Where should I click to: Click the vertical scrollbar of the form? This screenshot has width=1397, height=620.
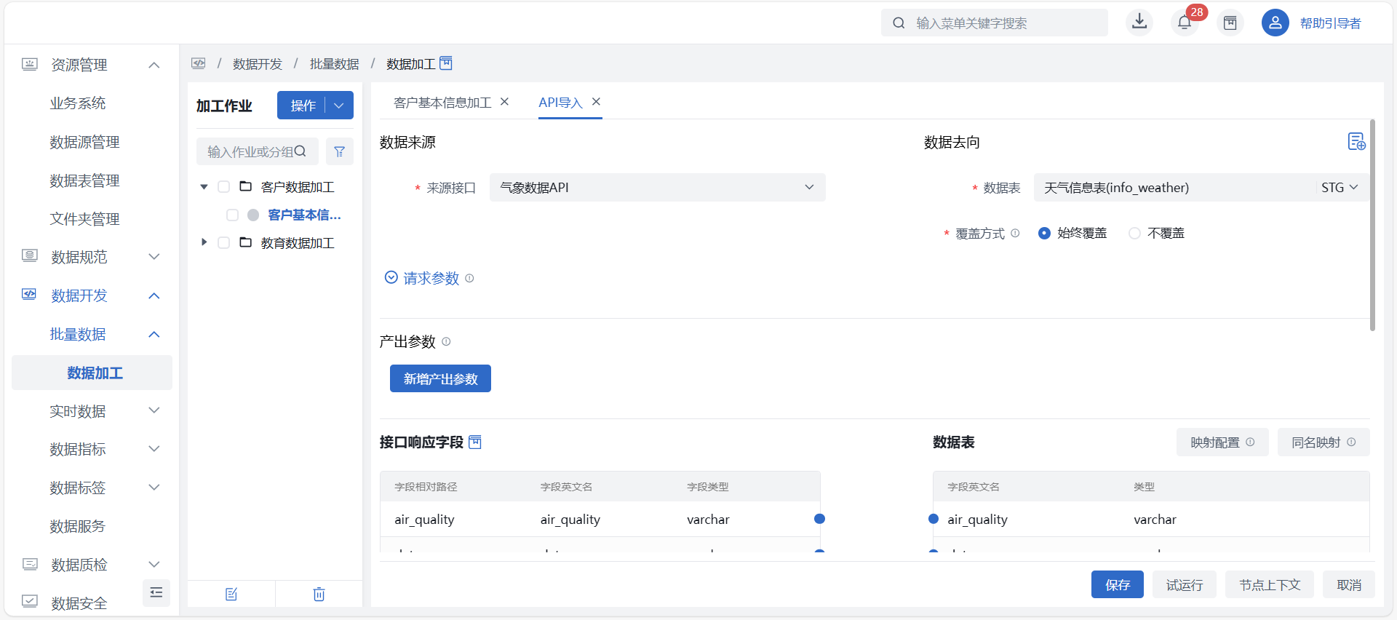tap(1372, 225)
